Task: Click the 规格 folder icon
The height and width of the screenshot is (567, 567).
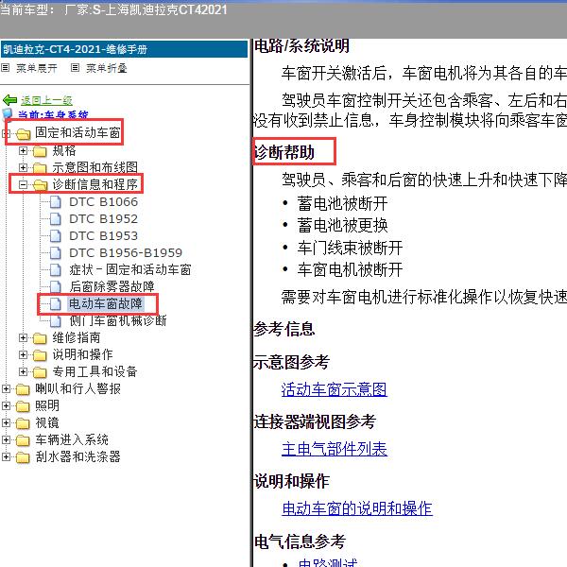Action: click(x=40, y=151)
